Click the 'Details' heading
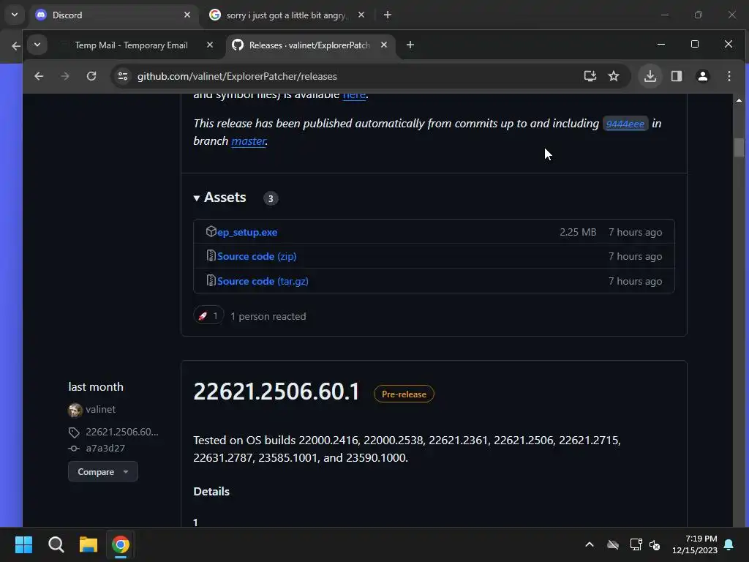 point(211,492)
